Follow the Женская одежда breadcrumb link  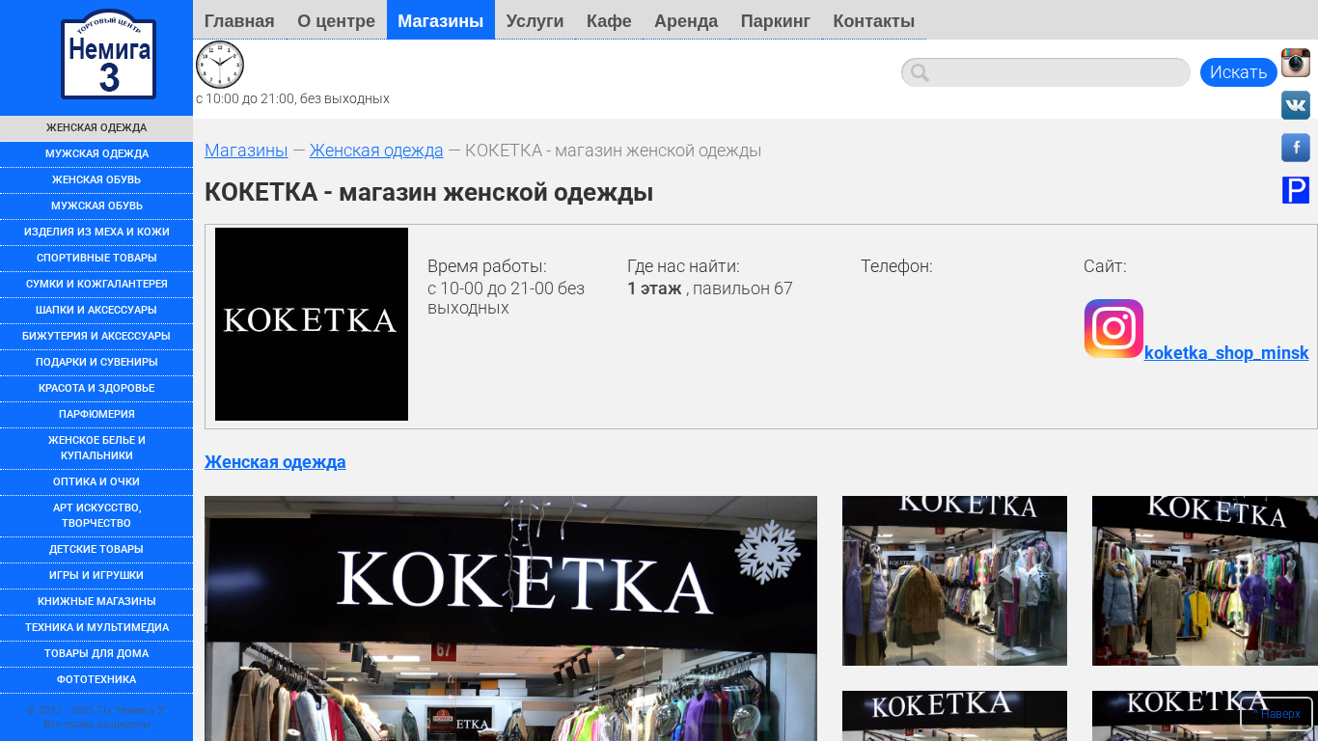[x=376, y=151]
